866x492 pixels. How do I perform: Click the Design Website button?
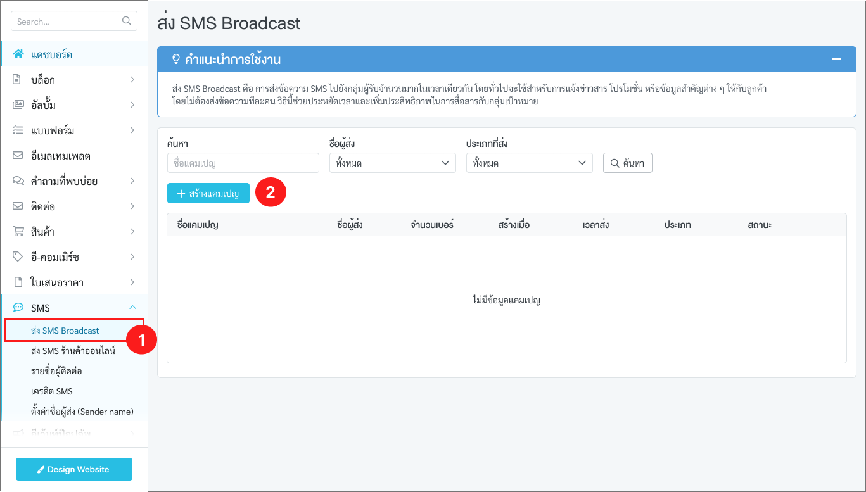74,469
